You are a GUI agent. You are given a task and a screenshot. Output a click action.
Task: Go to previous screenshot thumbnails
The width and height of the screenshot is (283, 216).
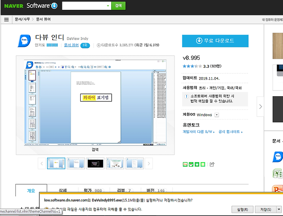point(42,164)
